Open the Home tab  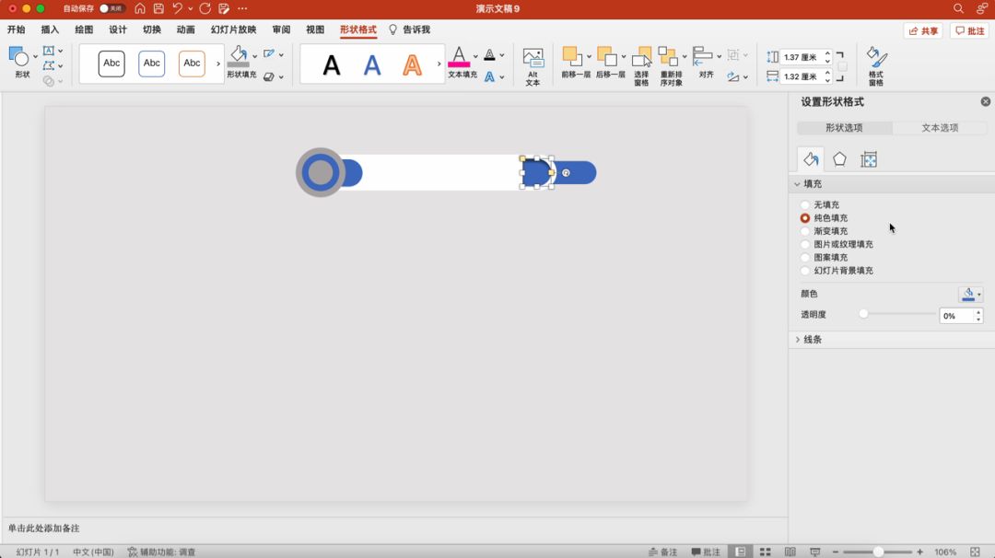pyautogui.click(x=16, y=29)
